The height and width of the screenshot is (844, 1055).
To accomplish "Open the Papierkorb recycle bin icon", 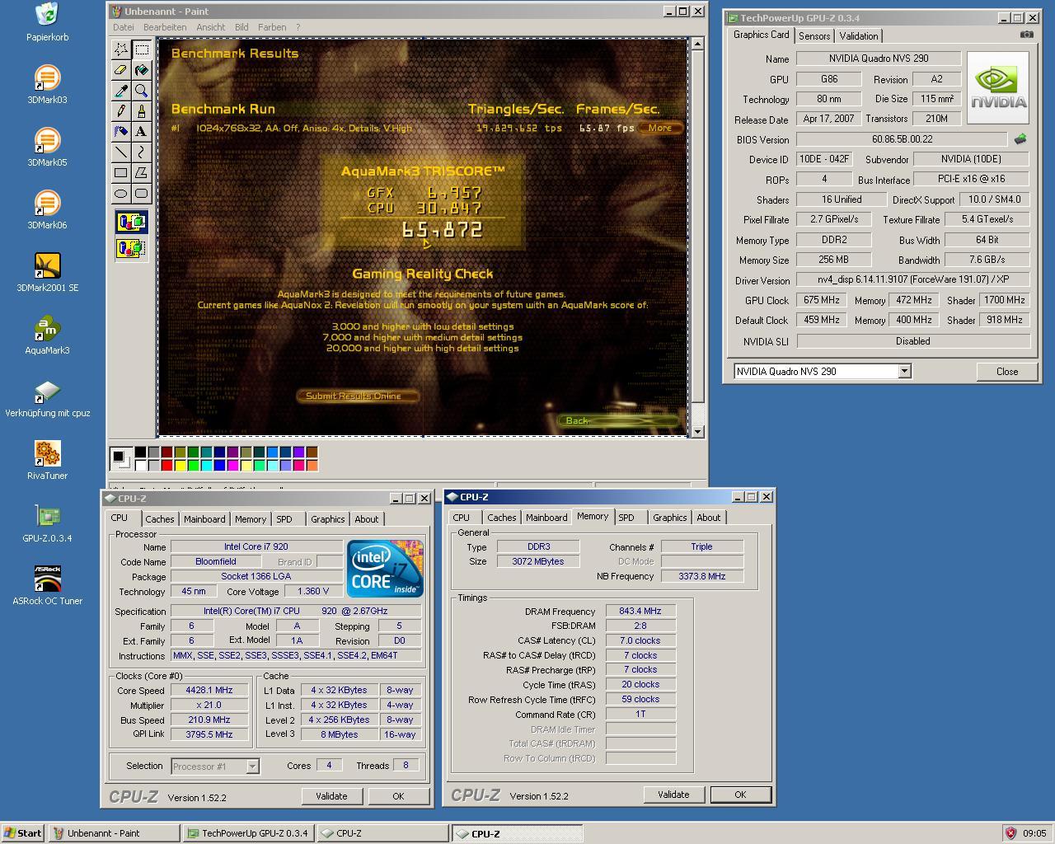I will pos(47,22).
